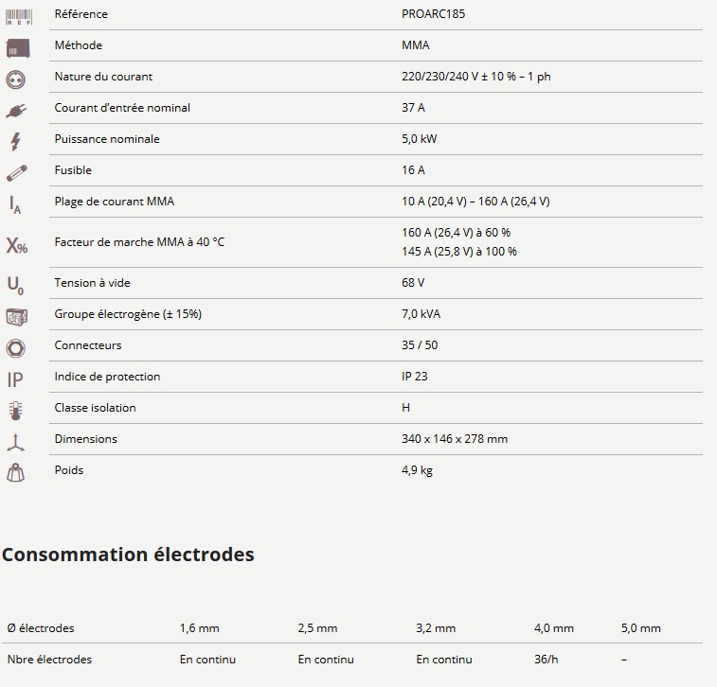Click the plug icon beside Courant d'entrée nominal
717x687 pixels.
pyautogui.click(x=17, y=110)
